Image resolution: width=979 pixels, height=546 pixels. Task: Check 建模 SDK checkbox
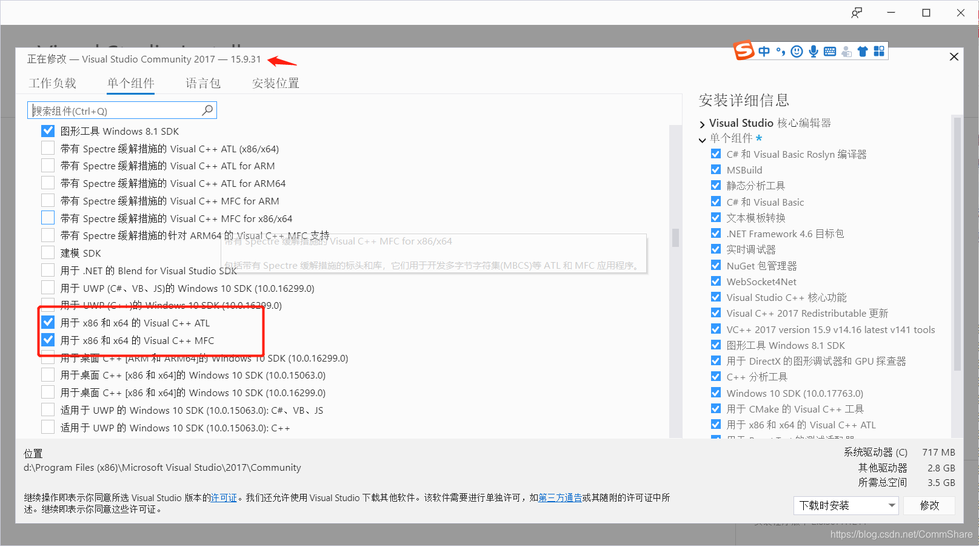pyautogui.click(x=48, y=252)
